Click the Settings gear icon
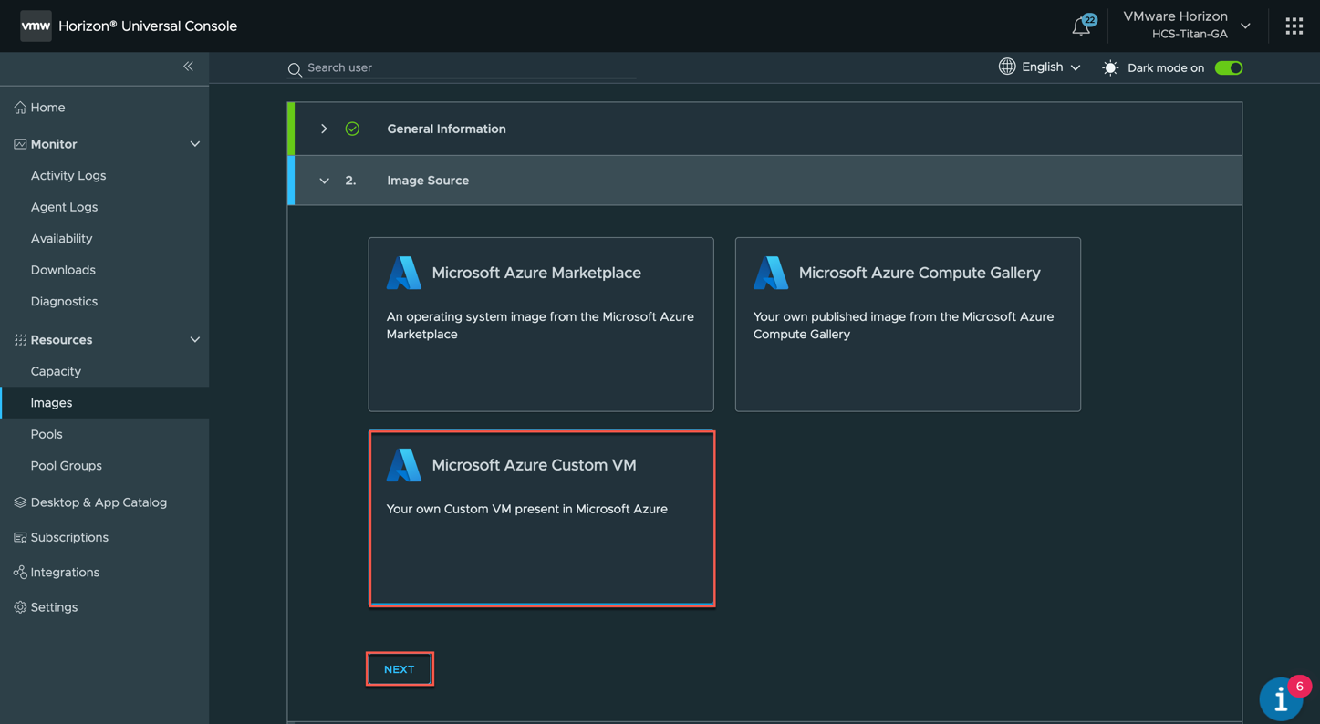The width and height of the screenshot is (1320, 724). pos(20,607)
